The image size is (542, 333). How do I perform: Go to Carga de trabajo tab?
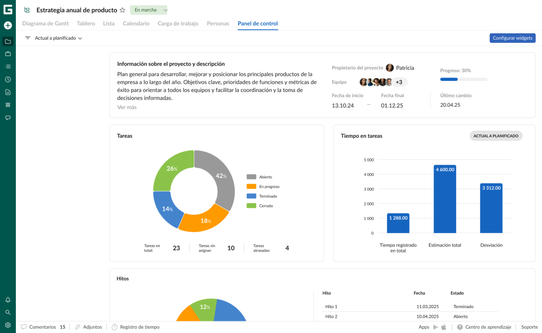[178, 23]
